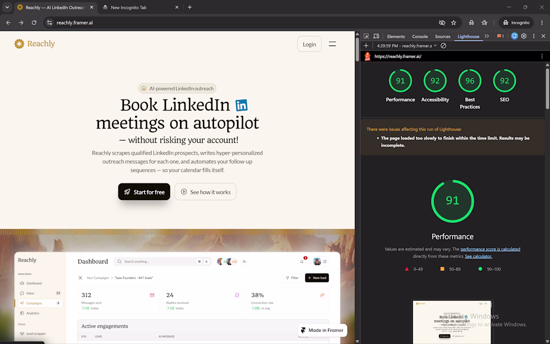Open the Chrome three-dot menu
The image size is (550, 344).
coord(542,22)
